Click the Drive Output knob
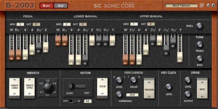The image size is (218, 109). (x=188, y=95)
